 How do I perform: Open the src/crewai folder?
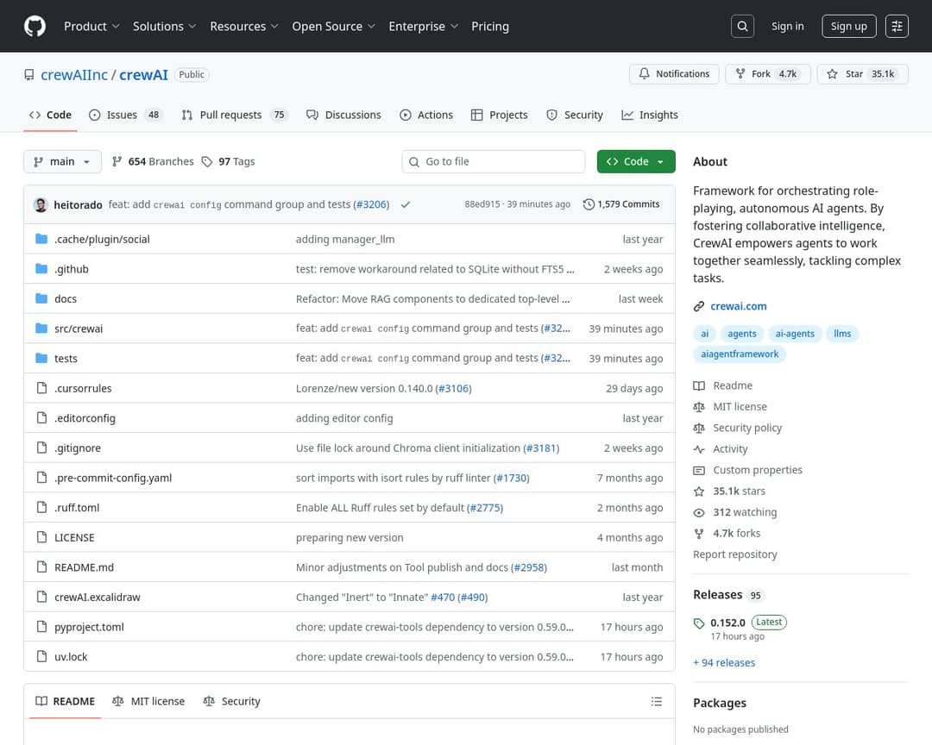(x=79, y=329)
